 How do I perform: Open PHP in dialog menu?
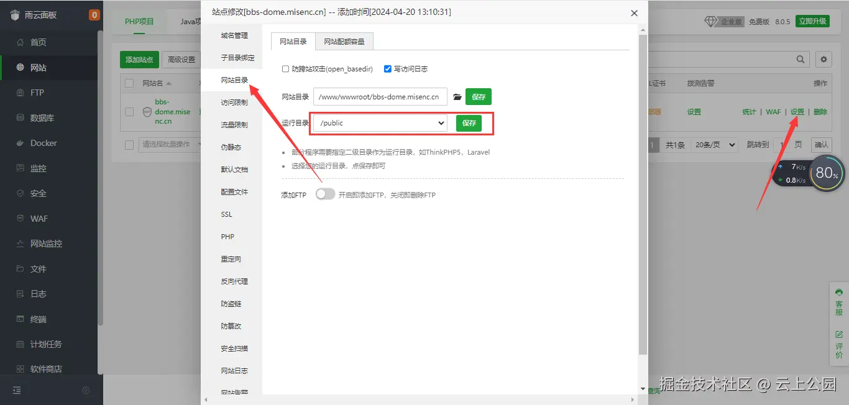point(227,237)
